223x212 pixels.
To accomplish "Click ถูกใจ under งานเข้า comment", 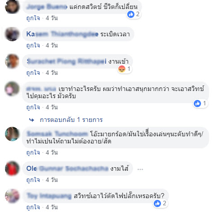I will 33,73.
